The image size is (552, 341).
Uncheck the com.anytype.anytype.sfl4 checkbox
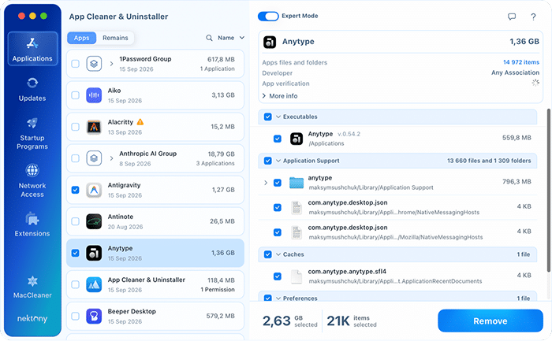278,276
